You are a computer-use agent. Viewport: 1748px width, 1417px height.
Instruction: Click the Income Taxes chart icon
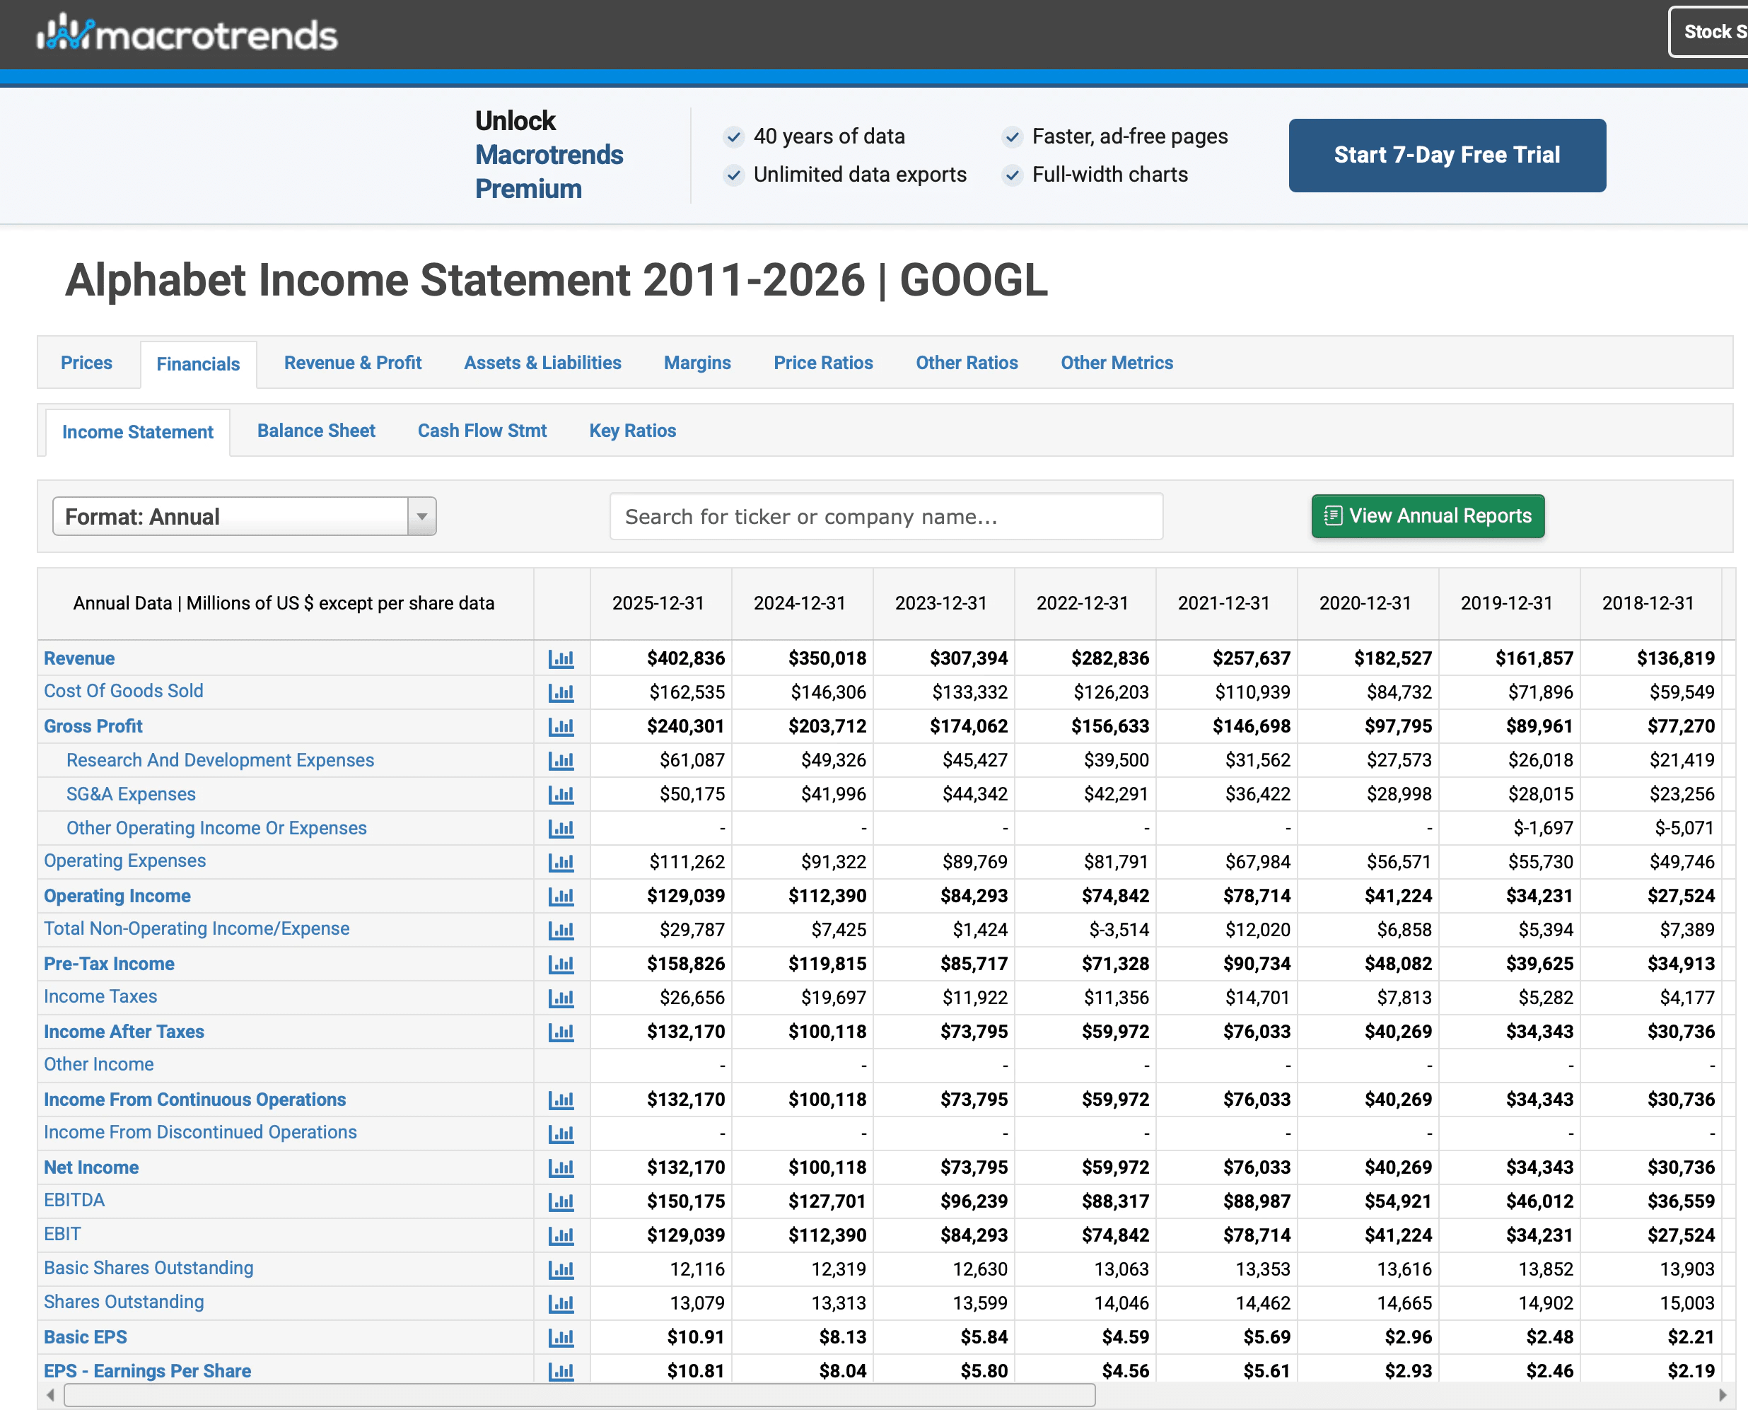(x=561, y=998)
